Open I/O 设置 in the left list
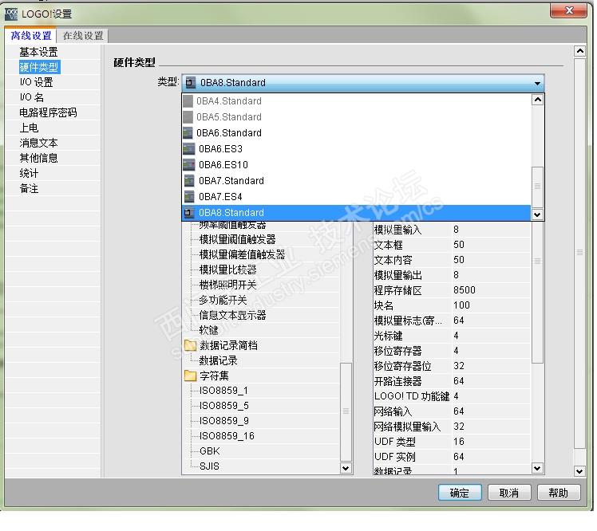Image resolution: width=597 pixels, height=531 pixels. coord(37,83)
